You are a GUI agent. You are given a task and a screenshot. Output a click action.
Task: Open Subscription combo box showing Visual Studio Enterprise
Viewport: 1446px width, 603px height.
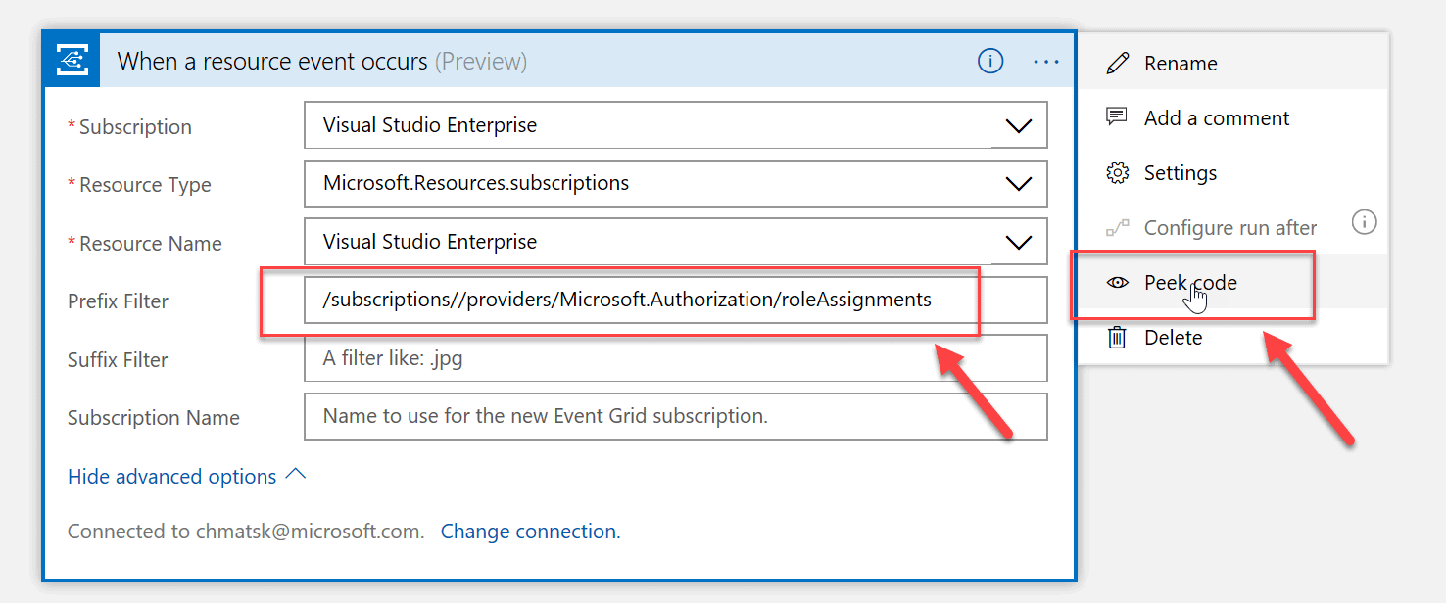tap(676, 125)
